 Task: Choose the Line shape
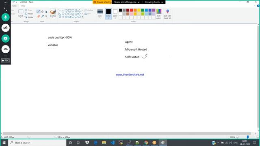click(60, 11)
